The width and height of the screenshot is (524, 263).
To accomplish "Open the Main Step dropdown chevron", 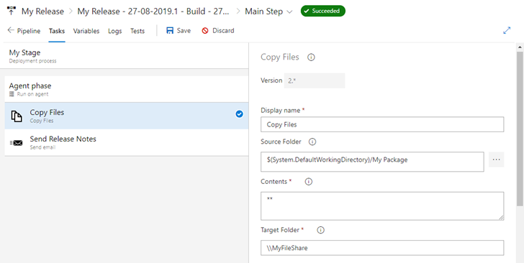I will coord(289,11).
